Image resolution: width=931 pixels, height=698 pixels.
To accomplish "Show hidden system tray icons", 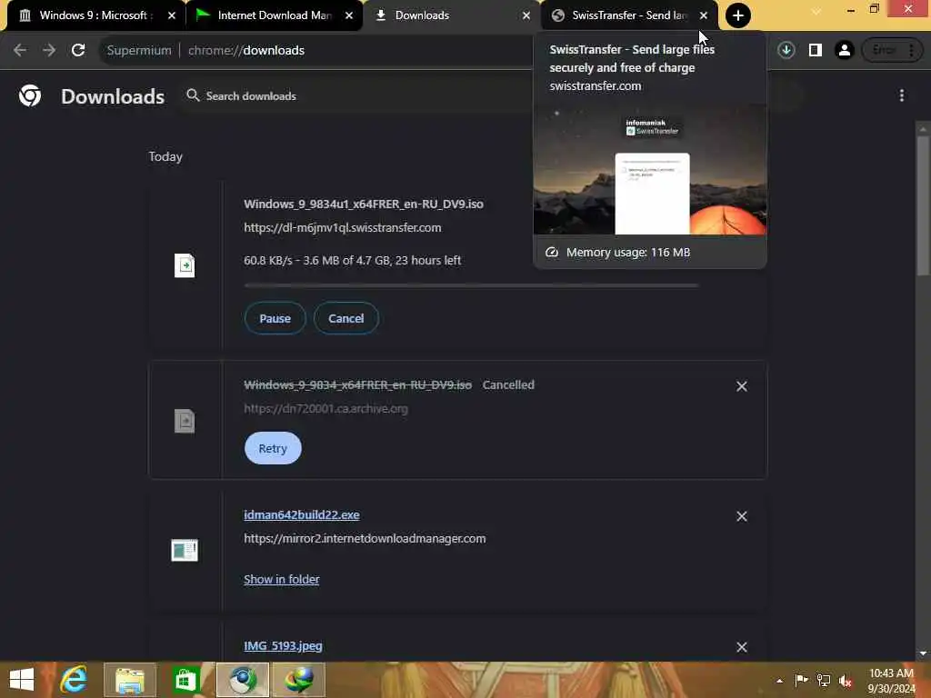I will click(779, 680).
